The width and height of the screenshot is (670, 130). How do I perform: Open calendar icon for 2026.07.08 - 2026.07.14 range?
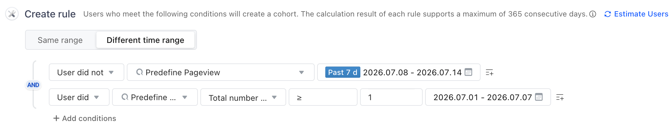[468, 72]
